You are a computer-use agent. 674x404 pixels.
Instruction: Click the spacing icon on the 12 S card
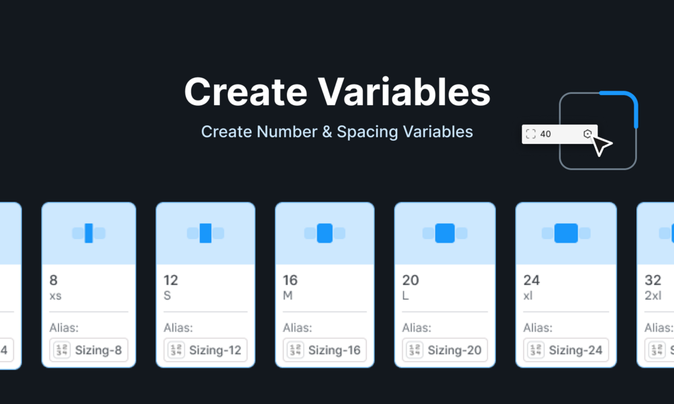coord(205,233)
